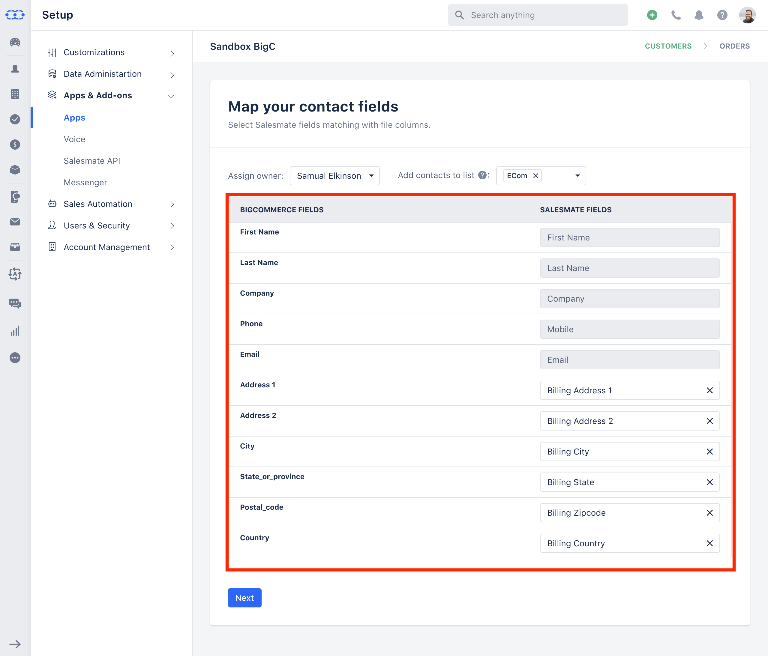Click the green plus quick-add icon
This screenshot has height=656, width=768.
coord(652,15)
